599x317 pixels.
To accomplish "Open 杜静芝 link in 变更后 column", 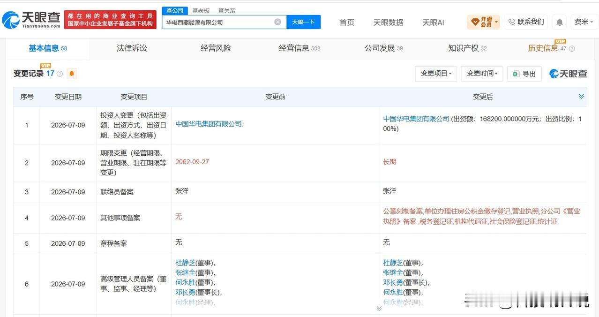I will pyautogui.click(x=393, y=263).
